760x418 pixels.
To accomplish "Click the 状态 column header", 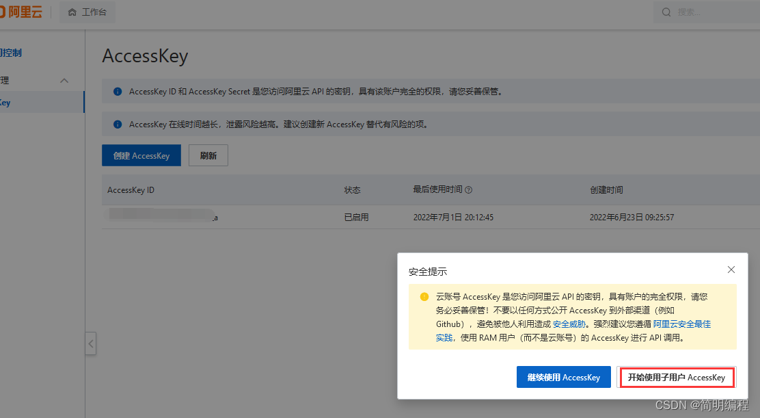I will click(x=353, y=190).
